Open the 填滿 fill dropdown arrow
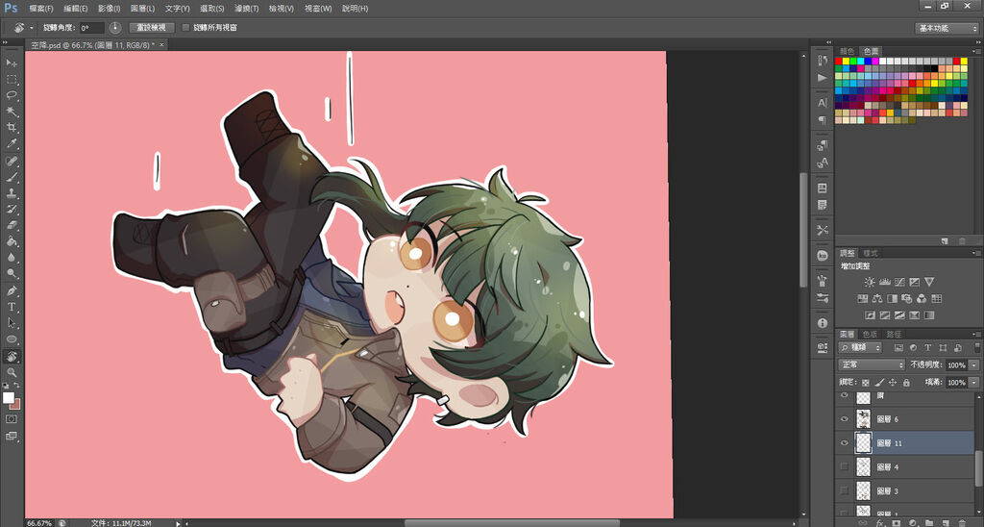Screen dimensions: 984x527 [974, 382]
